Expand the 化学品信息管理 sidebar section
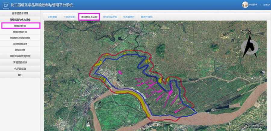The width and height of the screenshot is (271, 131). (x=20, y=14)
